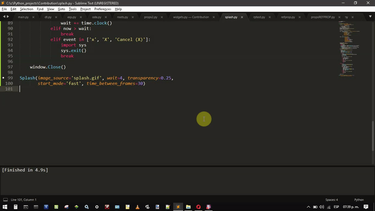
Task: Show hidden system tray icons
Action: click(308, 207)
